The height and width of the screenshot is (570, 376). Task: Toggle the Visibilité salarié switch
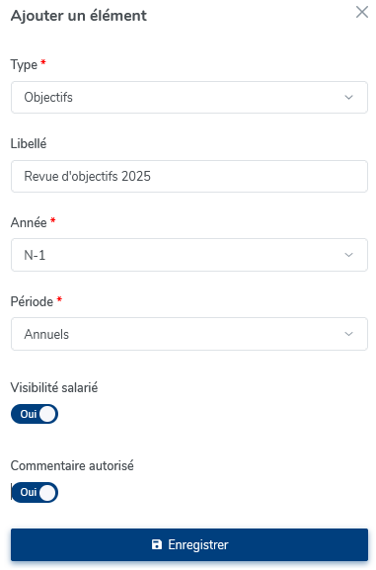[x=35, y=414]
